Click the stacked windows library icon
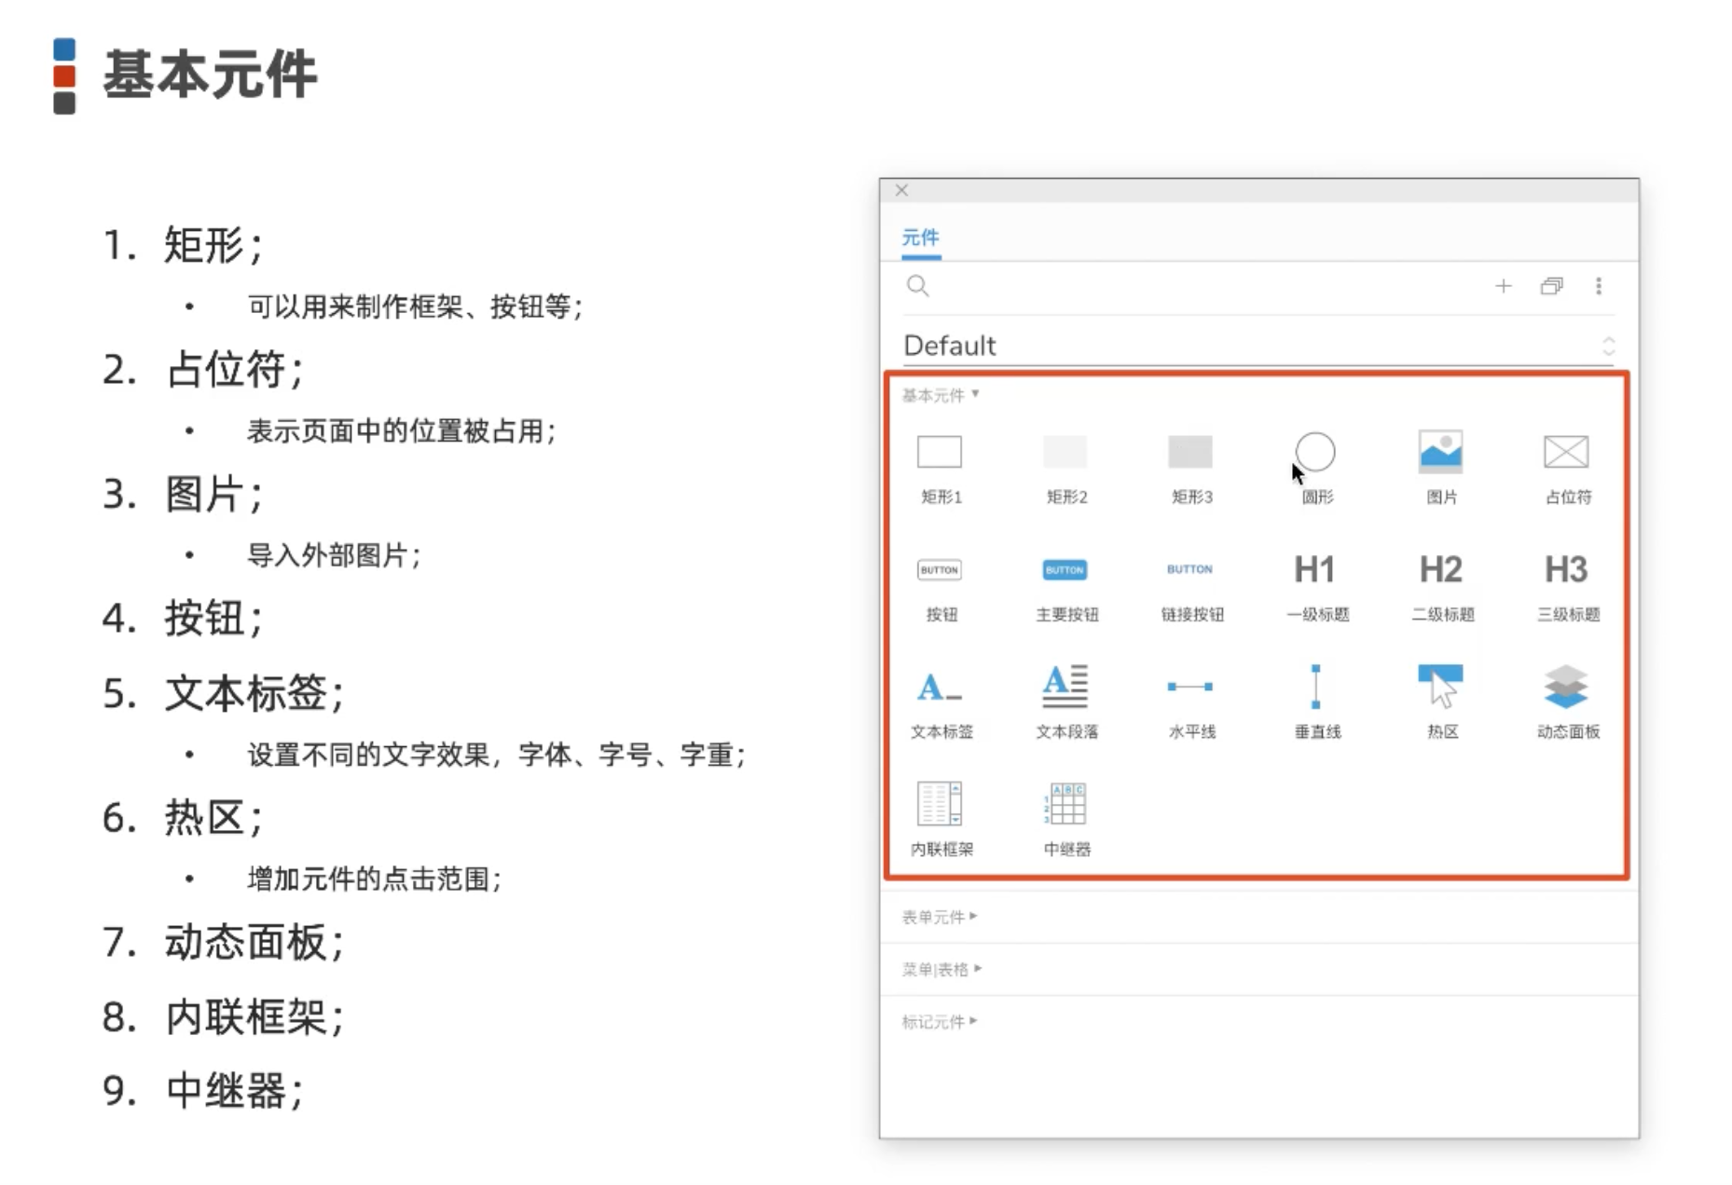 coord(1551,286)
